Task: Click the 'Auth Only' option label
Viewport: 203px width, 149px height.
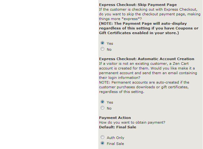Action: [x=116, y=138]
